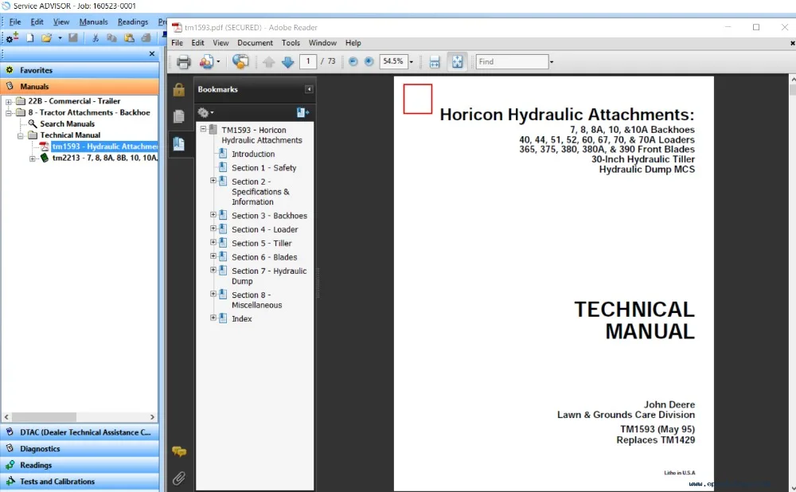
Task: Click the security padlock icon
Action: pyautogui.click(x=179, y=90)
